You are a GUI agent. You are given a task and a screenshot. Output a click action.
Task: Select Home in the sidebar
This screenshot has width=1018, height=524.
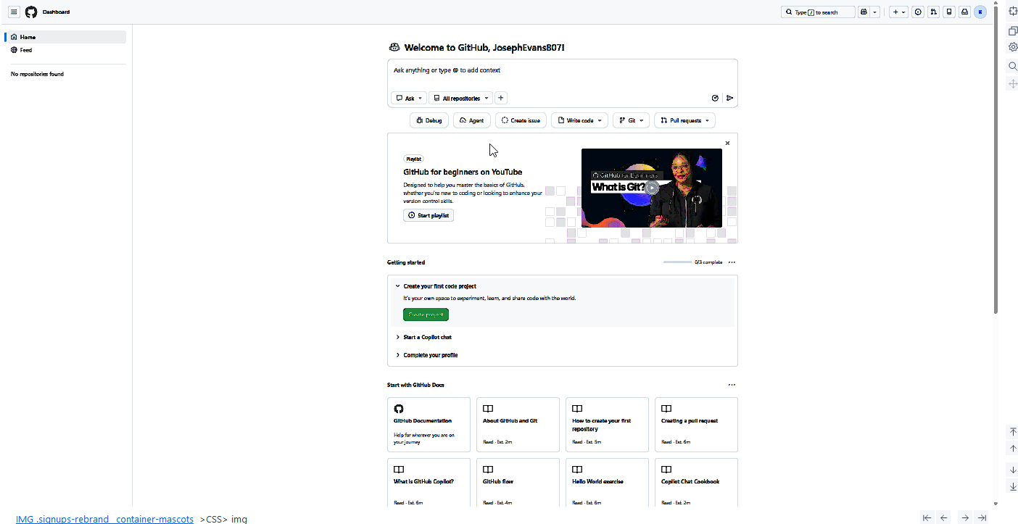(x=66, y=37)
